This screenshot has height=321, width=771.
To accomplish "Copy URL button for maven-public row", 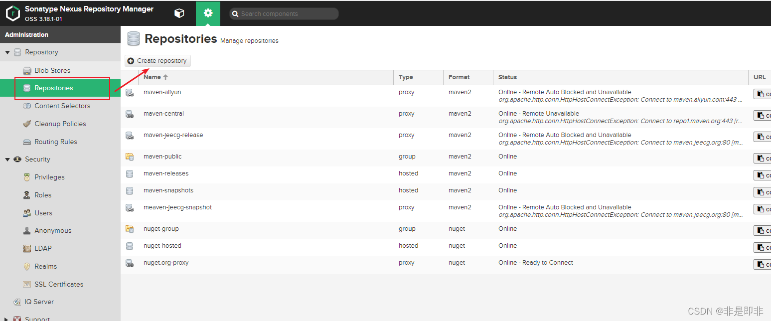I will pos(763,159).
